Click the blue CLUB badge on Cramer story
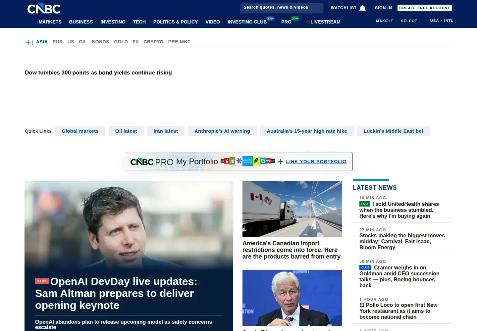The height and width of the screenshot is (331, 477). (365, 267)
